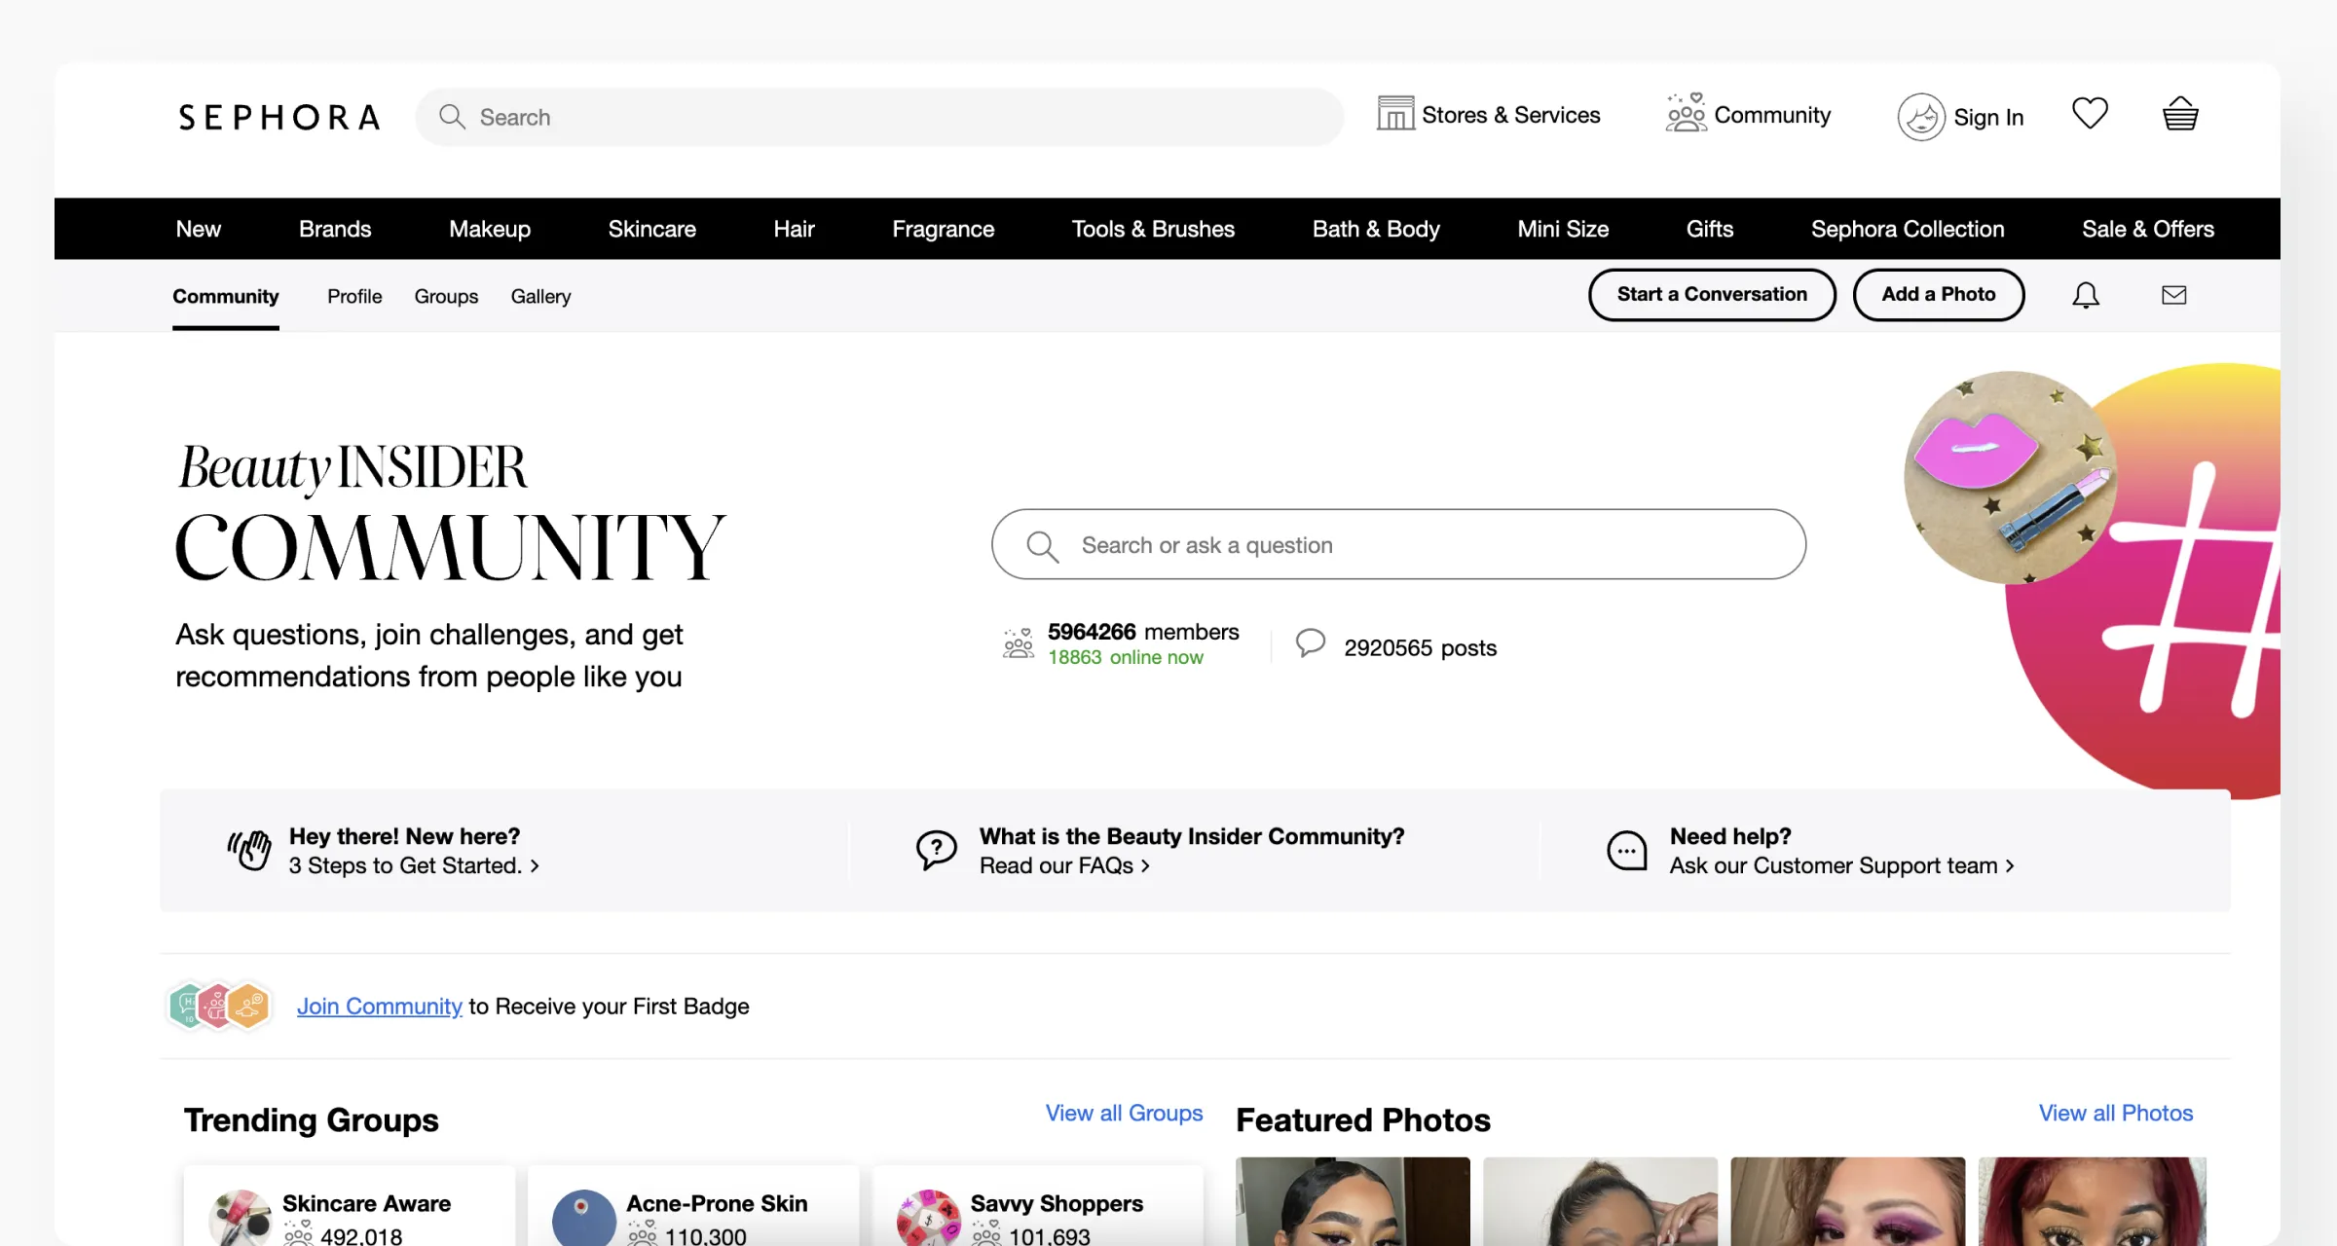Screen dimensions: 2337x1246
Task: Select the Community tab
Action: 226,296
